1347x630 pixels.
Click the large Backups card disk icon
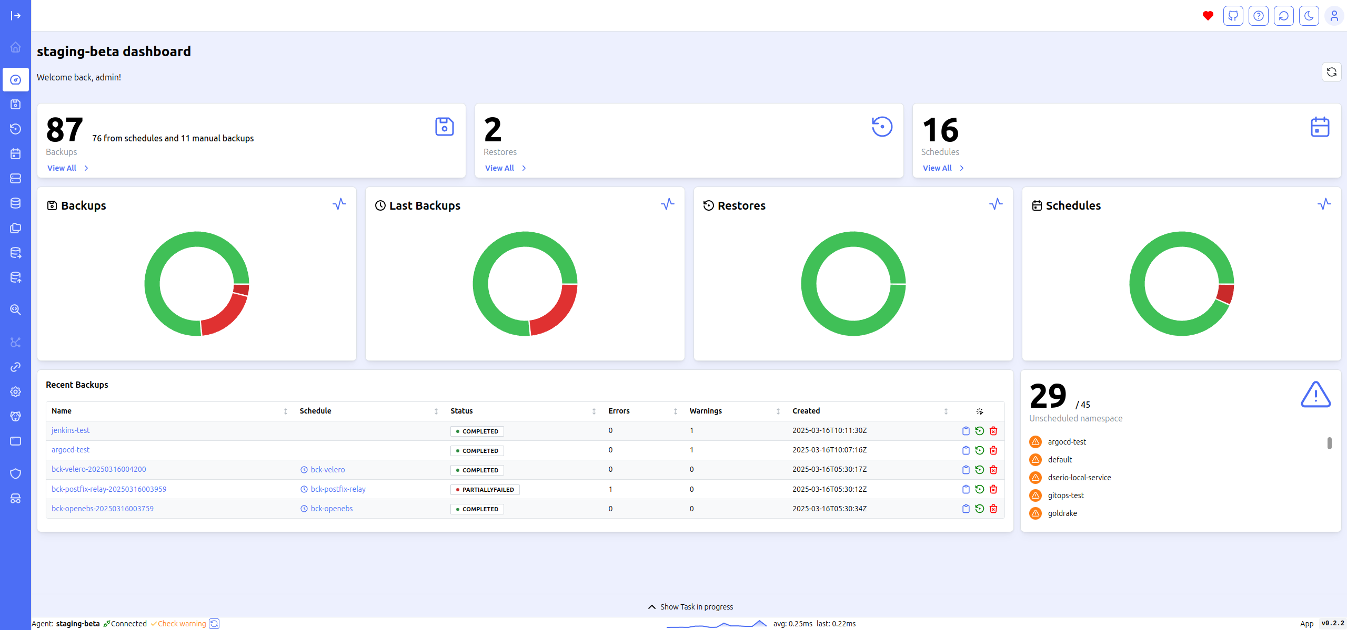click(445, 127)
